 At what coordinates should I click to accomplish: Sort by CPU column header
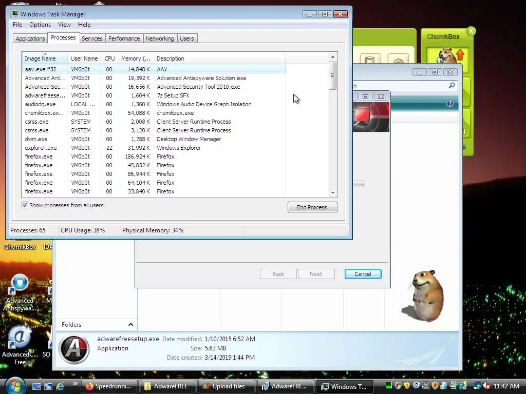(109, 58)
